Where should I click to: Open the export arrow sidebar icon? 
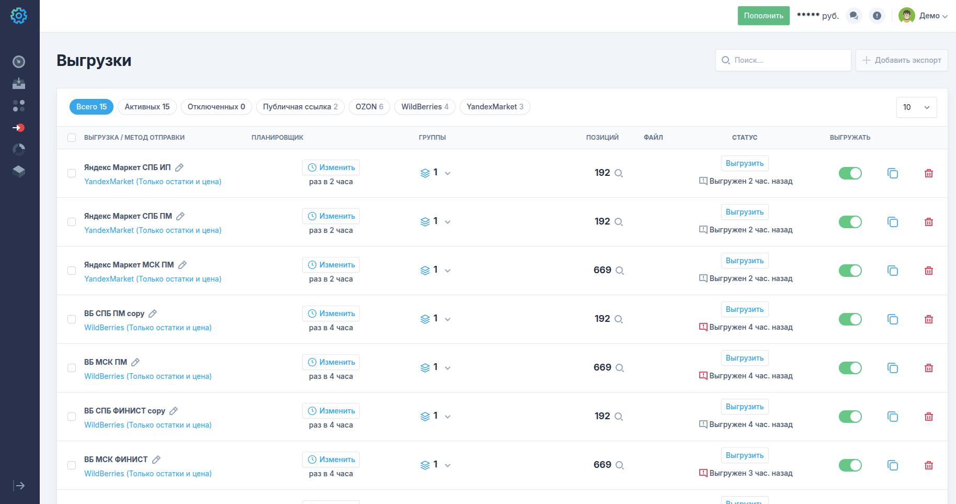[19, 128]
